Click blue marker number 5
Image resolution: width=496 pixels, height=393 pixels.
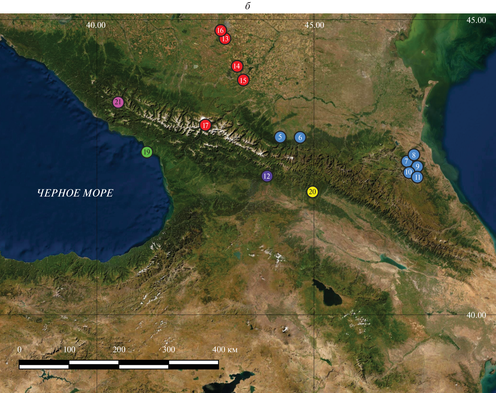(x=280, y=137)
